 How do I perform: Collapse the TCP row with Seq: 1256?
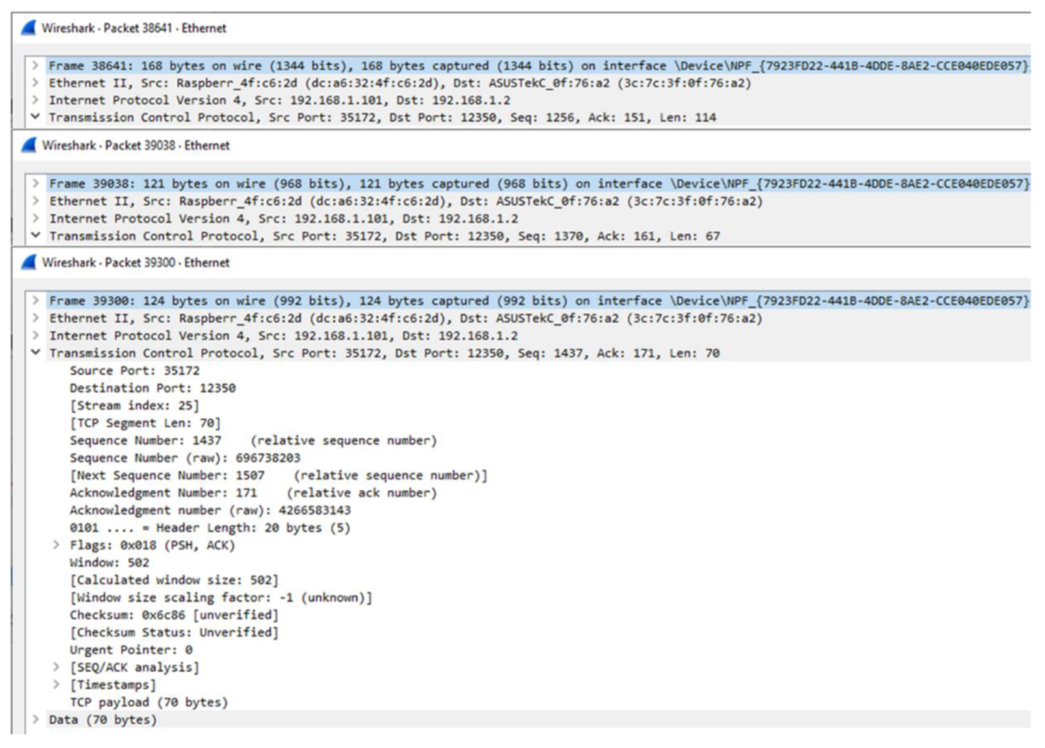35,118
